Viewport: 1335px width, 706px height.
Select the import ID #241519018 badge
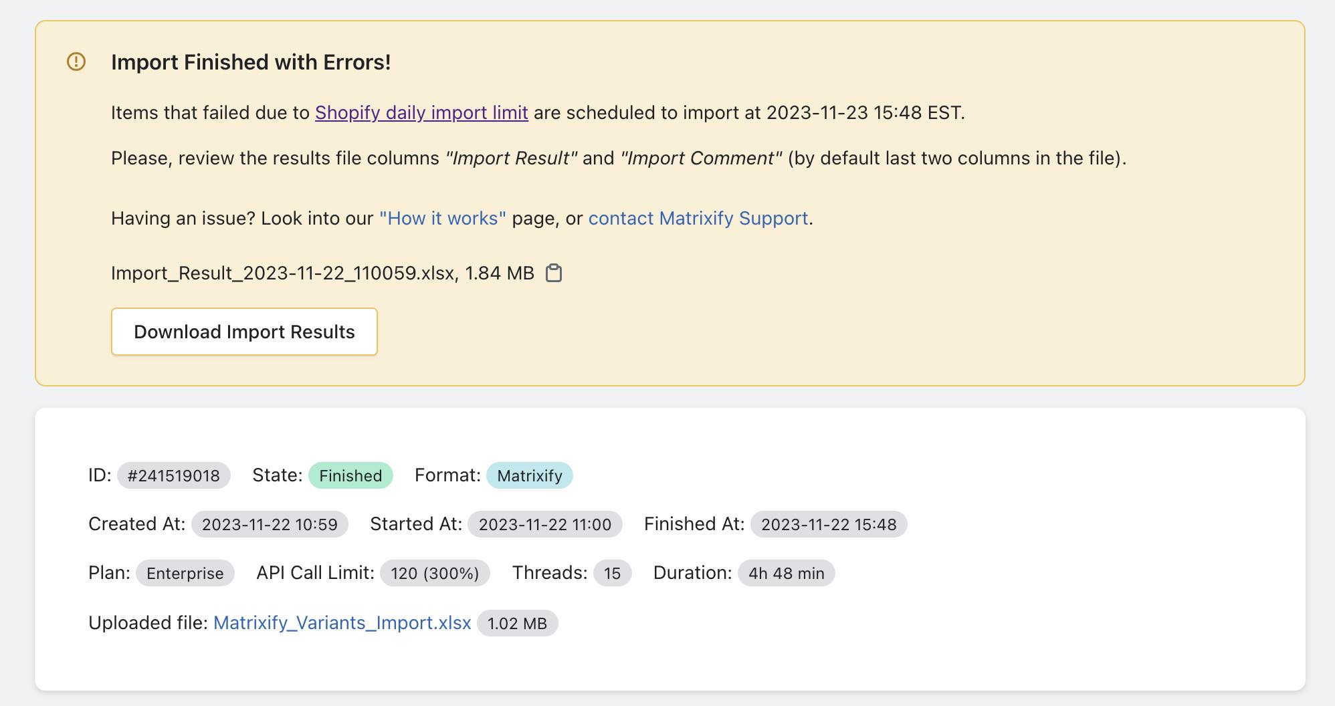point(174,475)
